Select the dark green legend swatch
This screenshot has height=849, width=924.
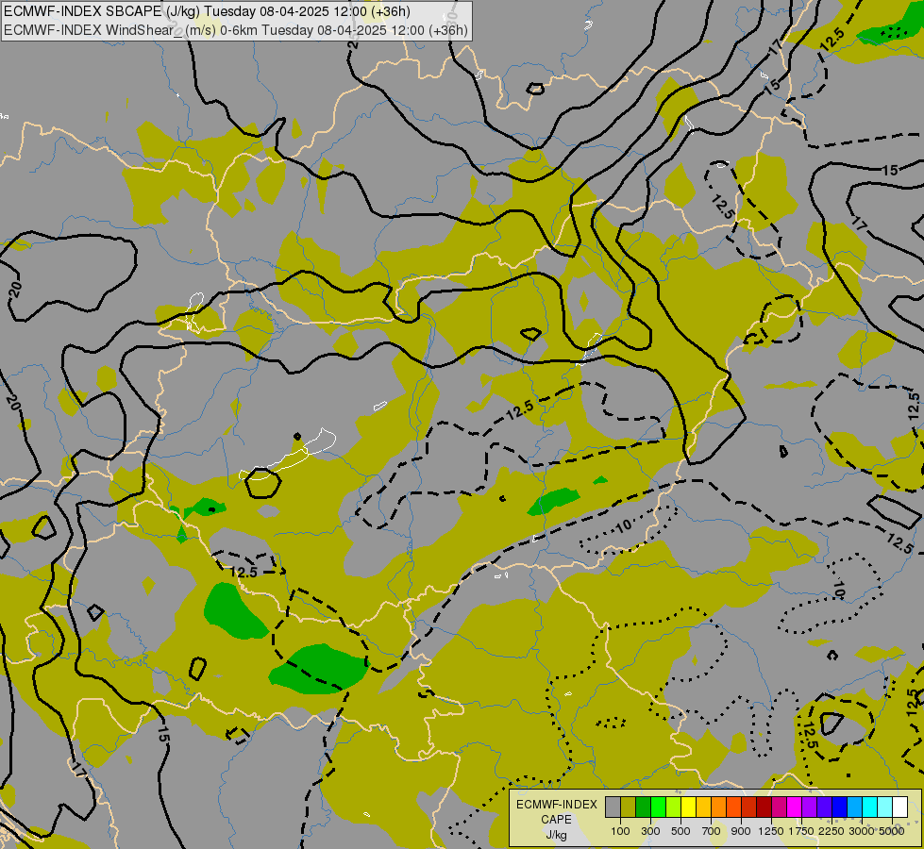[644, 807]
